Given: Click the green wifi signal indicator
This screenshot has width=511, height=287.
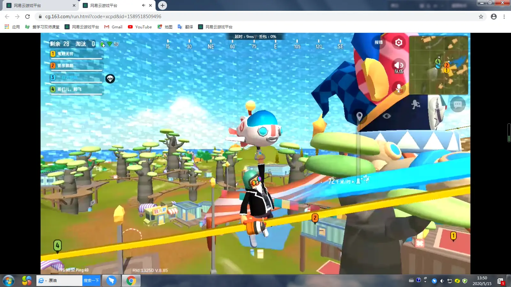Looking at the screenshot, I should 110,44.
